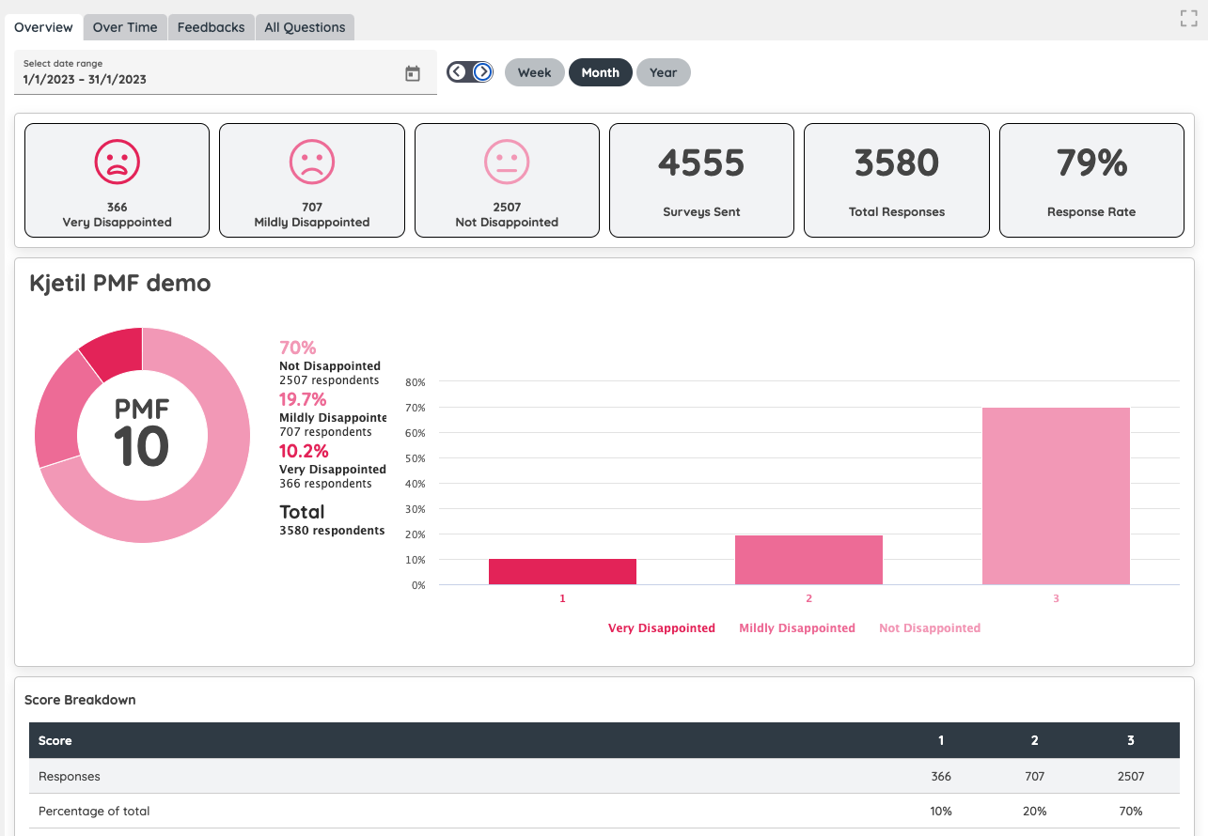Screen dimensions: 1208x836
Task: Click the Mildly Disappointed frown icon
Action: pyautogui.click(x=312, y=162)
